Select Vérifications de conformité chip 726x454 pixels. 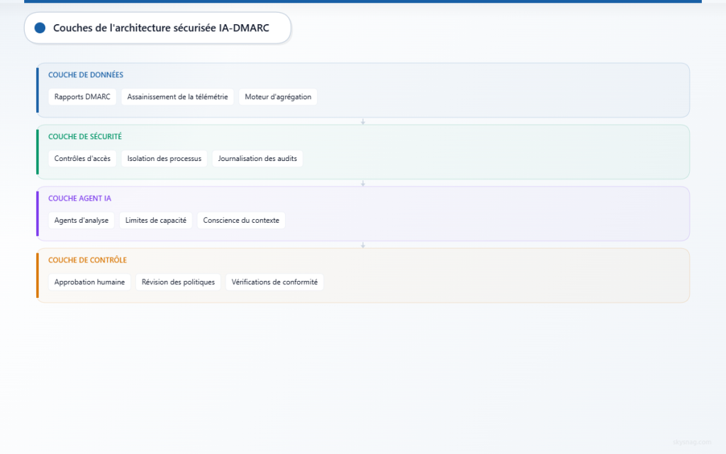click(274, 282)
